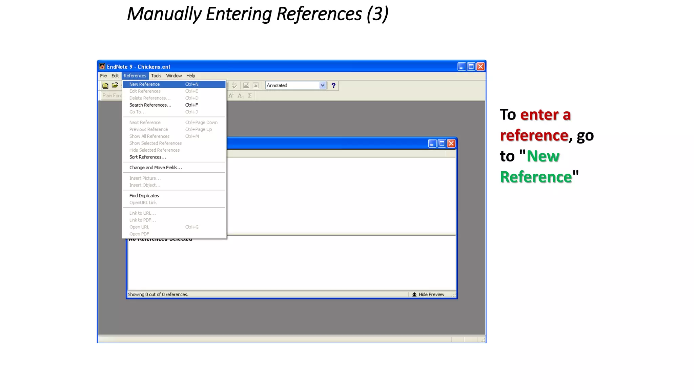Viewport: 694px width, 390px height.
Task: Click the greyed Previous Reference entry
Action: pyautogui.click(x=174, y=129)
